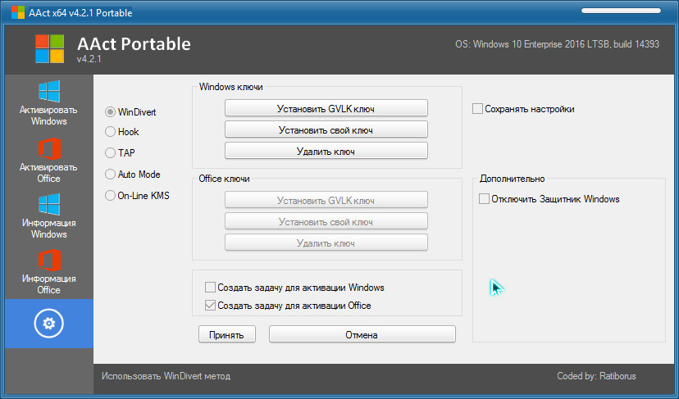Select the On-Line KMS radio button
Image resolution: width=679 pixels, height=399 pixels.
[111, 195]
